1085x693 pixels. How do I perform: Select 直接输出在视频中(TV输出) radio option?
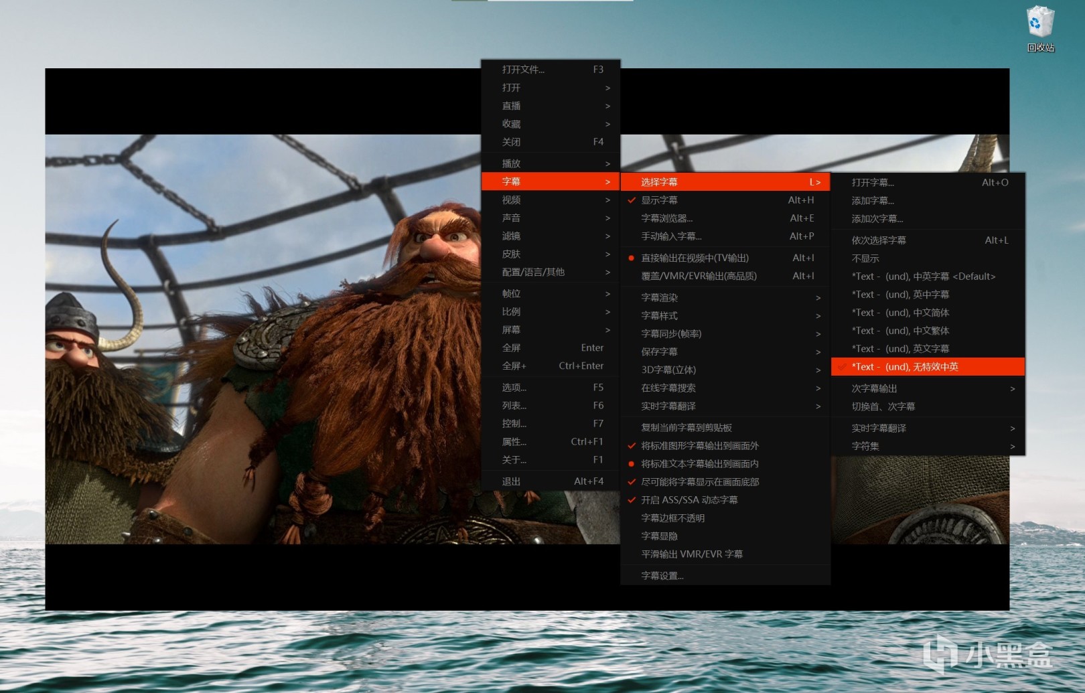725,258
